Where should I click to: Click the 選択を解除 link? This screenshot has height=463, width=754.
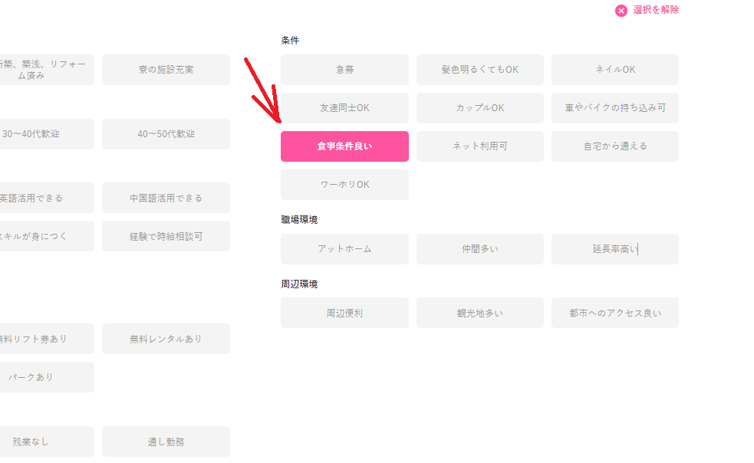click(x=655, y=10)
